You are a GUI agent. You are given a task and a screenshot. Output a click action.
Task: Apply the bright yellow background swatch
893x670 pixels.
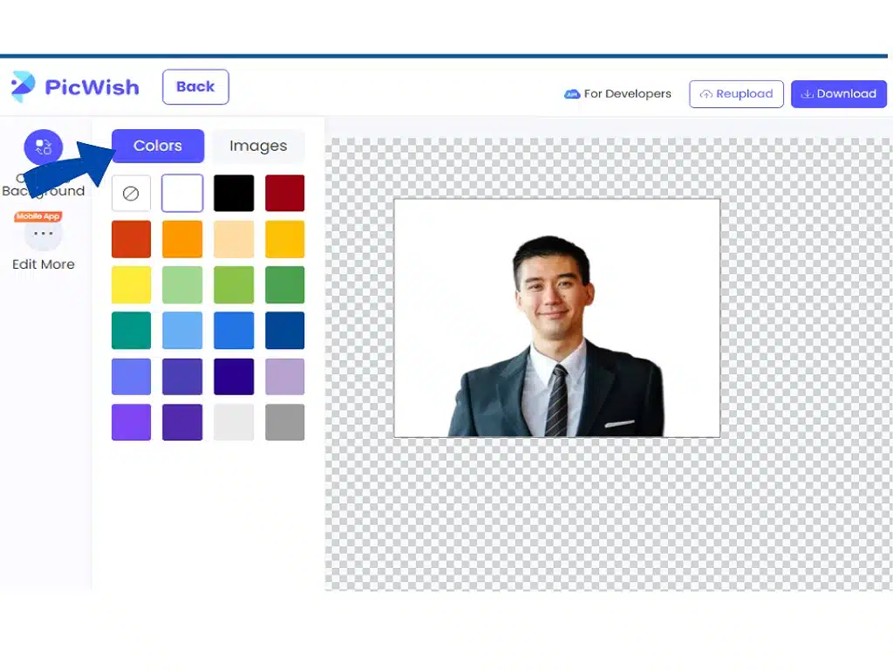tap(131, 285)
